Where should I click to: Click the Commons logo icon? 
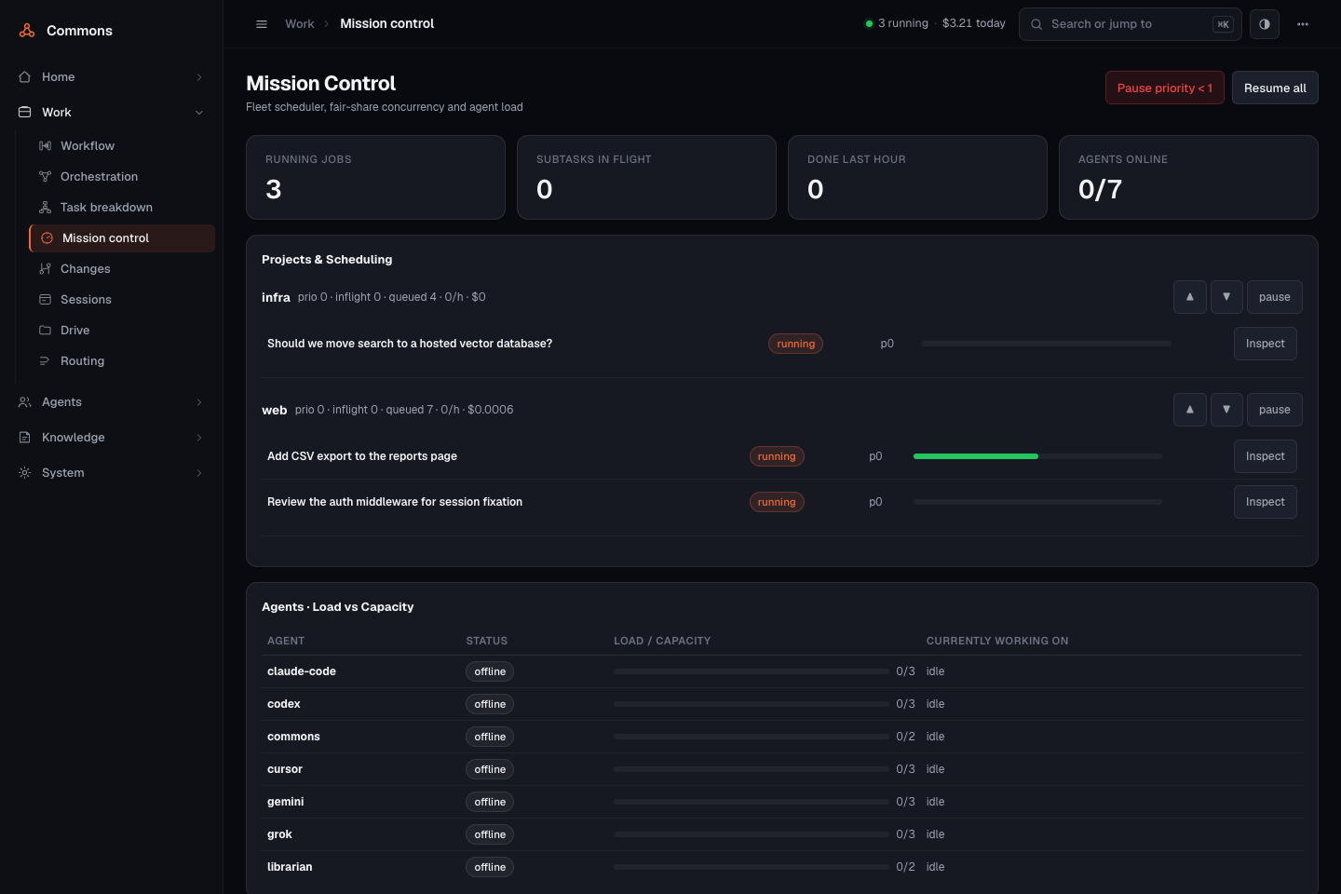pyautogui.click(x=27, y=31)
